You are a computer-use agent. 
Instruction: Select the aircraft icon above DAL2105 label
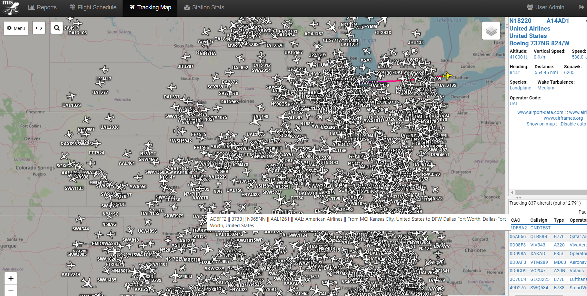pyautogui.click(x=77, y=23)
